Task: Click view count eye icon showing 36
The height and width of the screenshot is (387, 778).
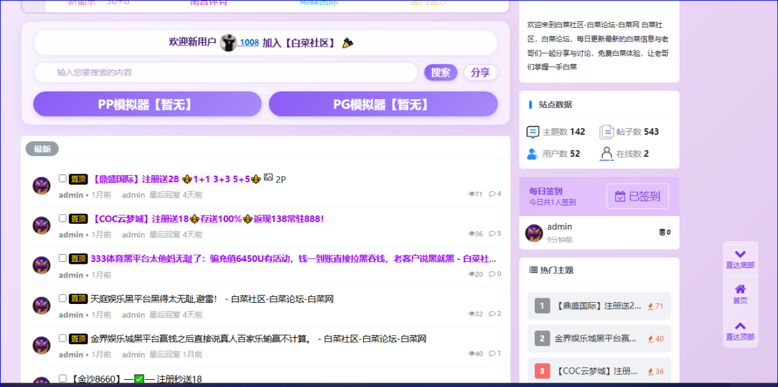Action: [471, 234]
